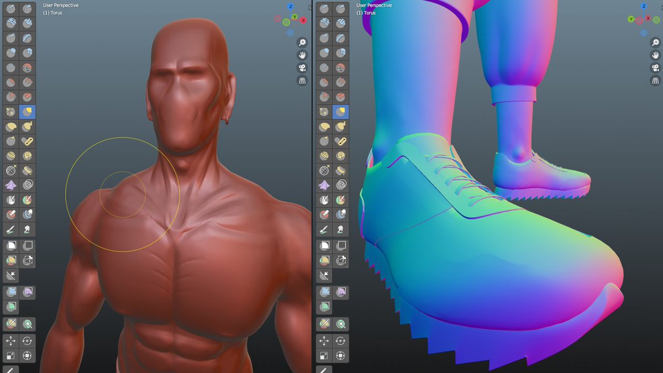Select the Box Face Set tool in the left viewport

coord(10,260)
